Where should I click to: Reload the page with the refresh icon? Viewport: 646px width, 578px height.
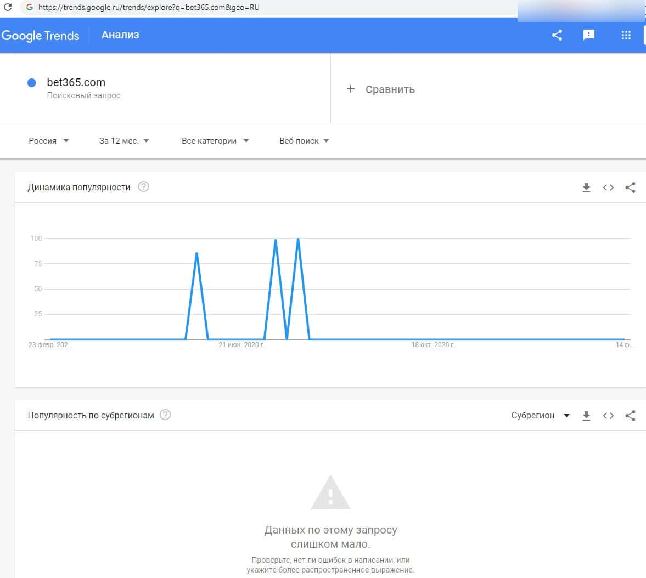coord(8,7)
